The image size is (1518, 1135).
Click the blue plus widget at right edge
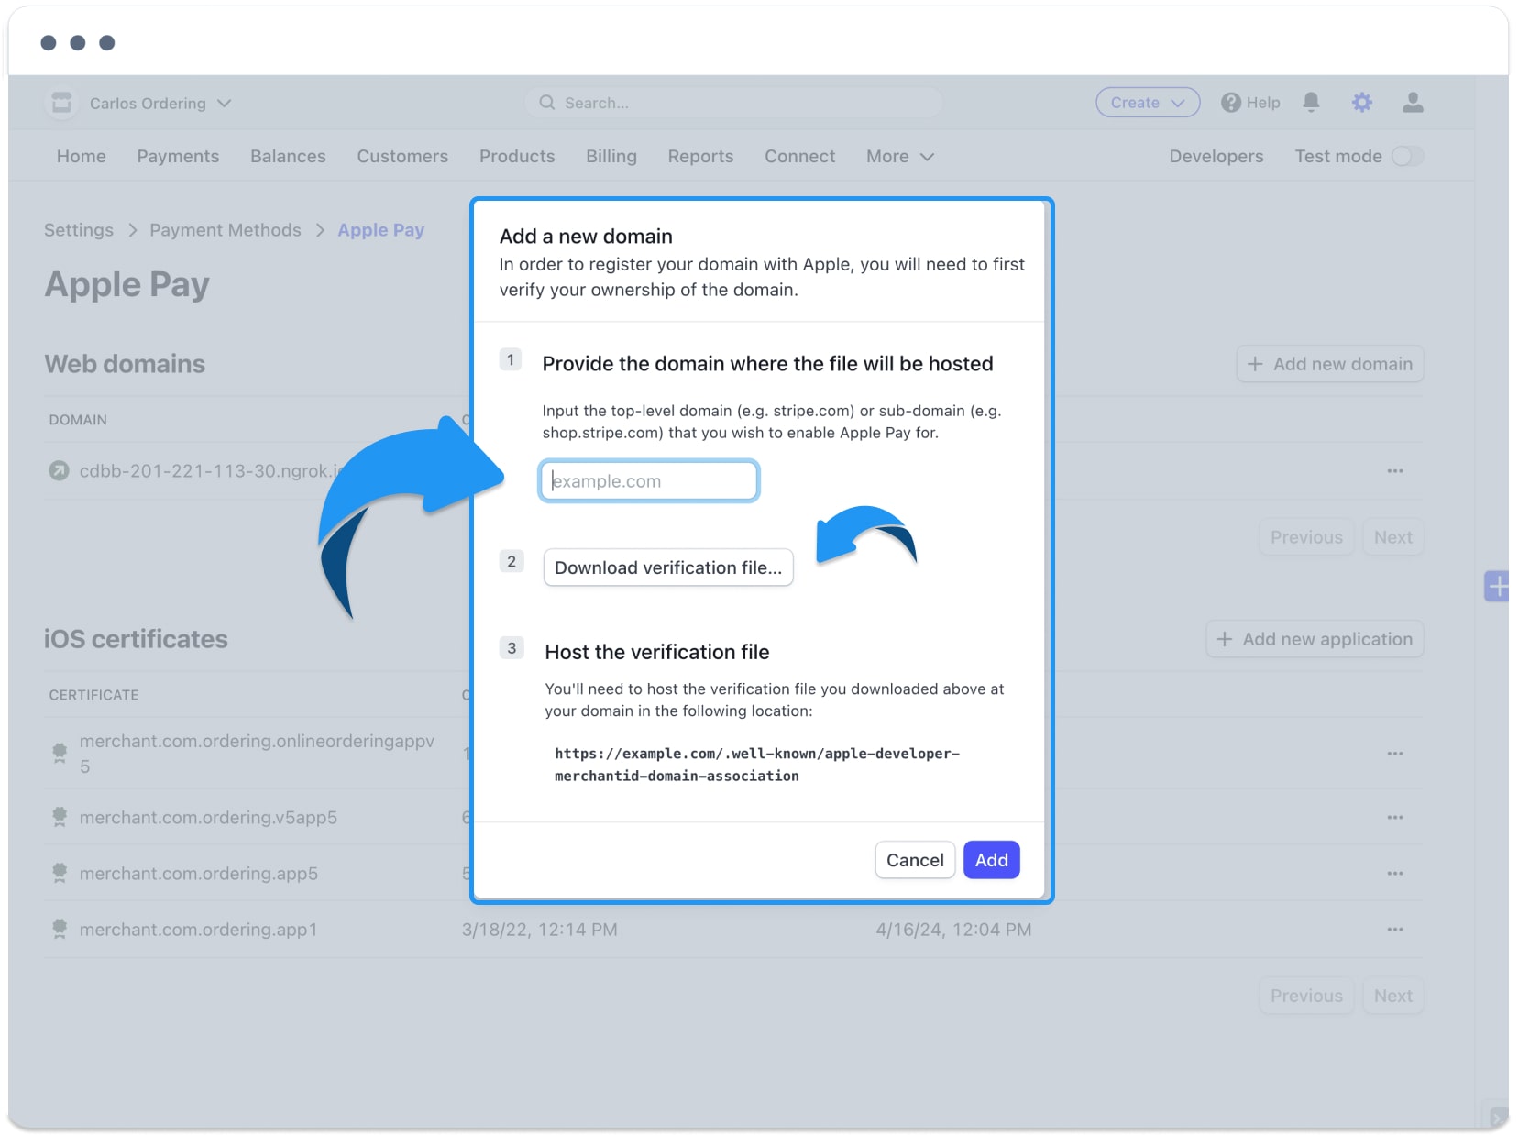pyautogui.click(x=1497, y=586)
